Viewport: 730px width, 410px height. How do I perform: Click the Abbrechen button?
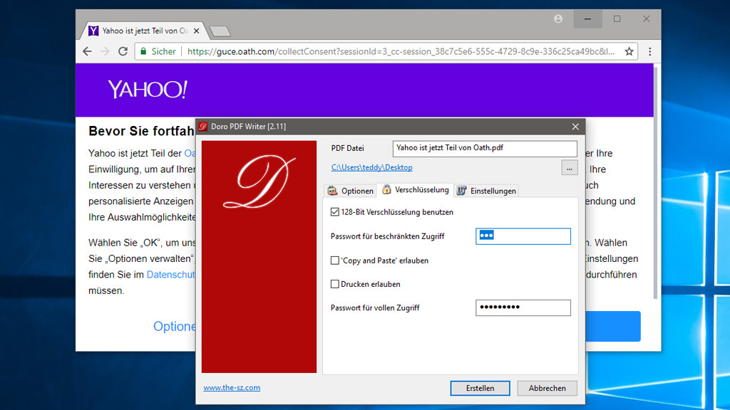pos(547,388)
